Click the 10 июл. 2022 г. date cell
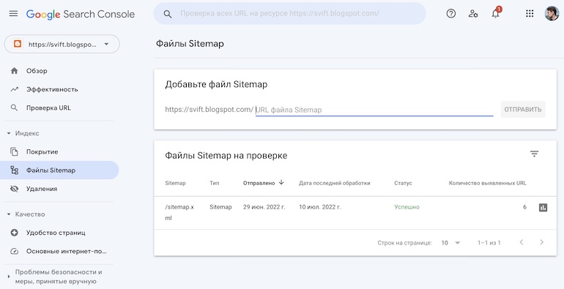This screenshot has width=564, height=289. point(320,207)
